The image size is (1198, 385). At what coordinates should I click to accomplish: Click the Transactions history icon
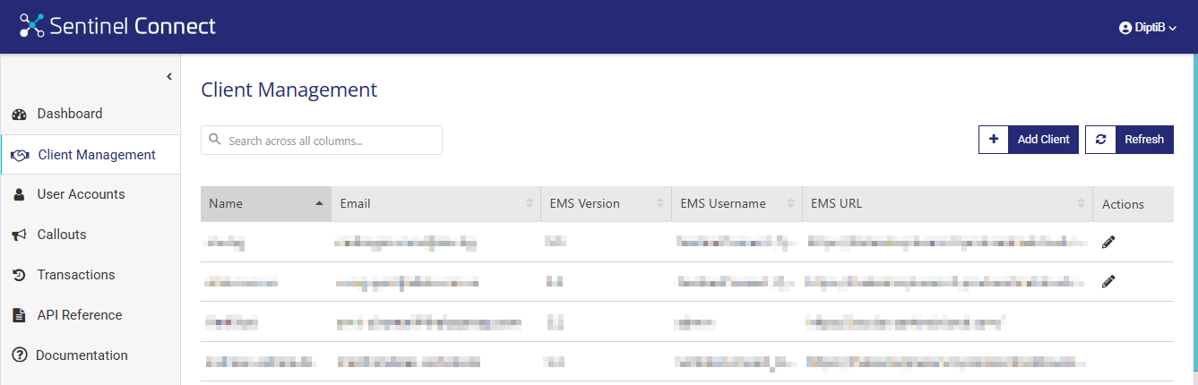[x=19, y=275]
